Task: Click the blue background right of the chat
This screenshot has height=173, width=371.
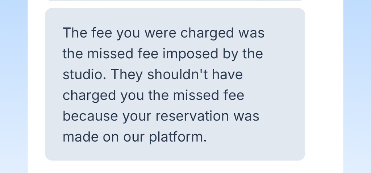Action: 357,85
